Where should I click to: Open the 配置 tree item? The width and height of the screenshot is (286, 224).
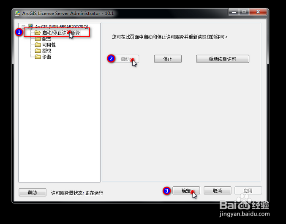pyautogui.click(x=47, y=39)
